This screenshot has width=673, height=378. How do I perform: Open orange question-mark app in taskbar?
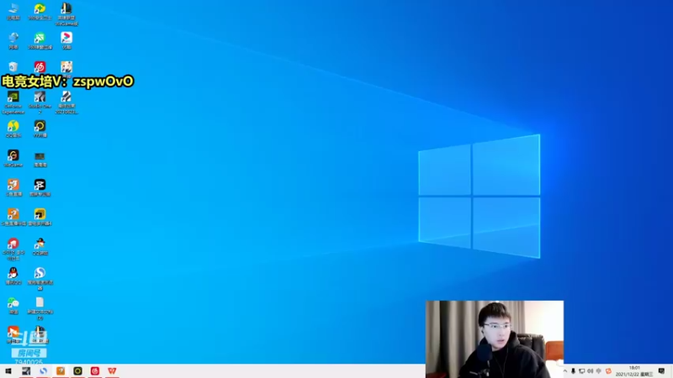[x=61, y=371]
